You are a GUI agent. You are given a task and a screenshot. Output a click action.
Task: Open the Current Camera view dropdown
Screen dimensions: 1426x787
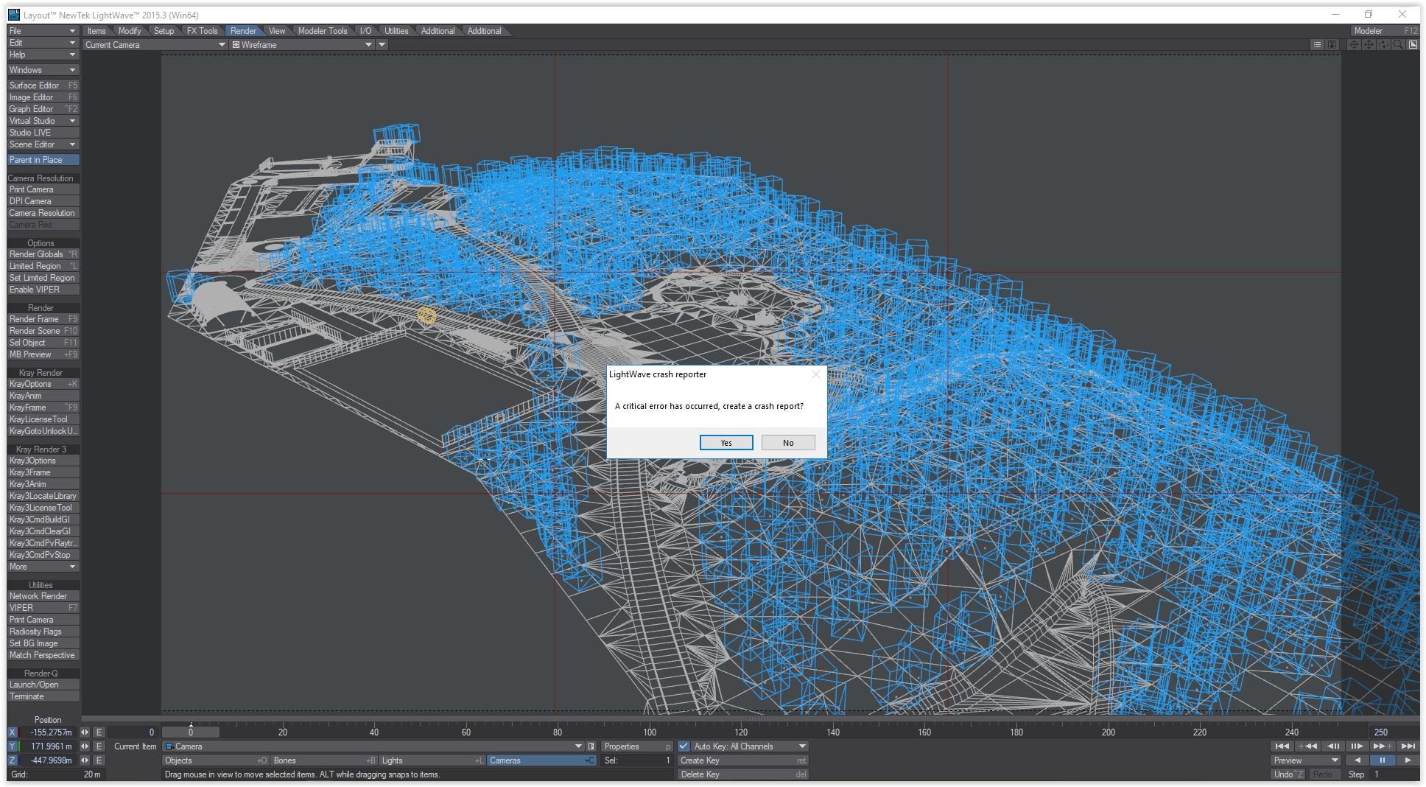155,45
